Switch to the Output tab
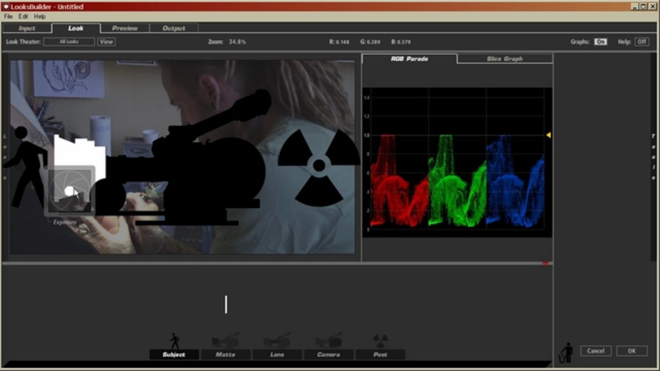The height and width of the screenshot is (371, 660). pos(174,28)
